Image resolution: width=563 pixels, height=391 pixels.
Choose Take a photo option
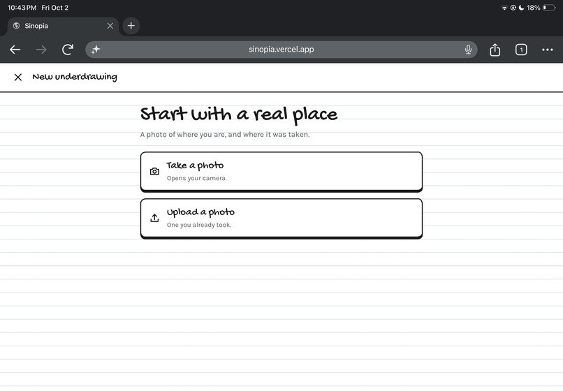pyautogui.click(x=281, y=172)
